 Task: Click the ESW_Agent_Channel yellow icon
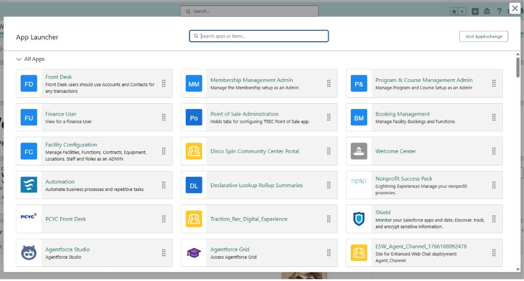coord(359,253)
